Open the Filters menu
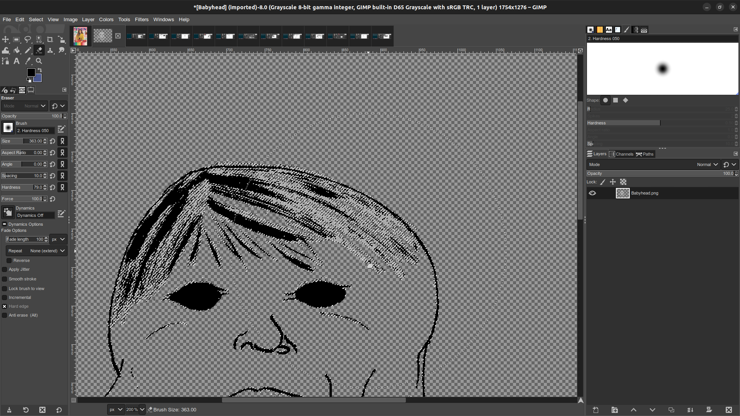The width and height of the screenshot is (740, 416). [x=141, y=19]
